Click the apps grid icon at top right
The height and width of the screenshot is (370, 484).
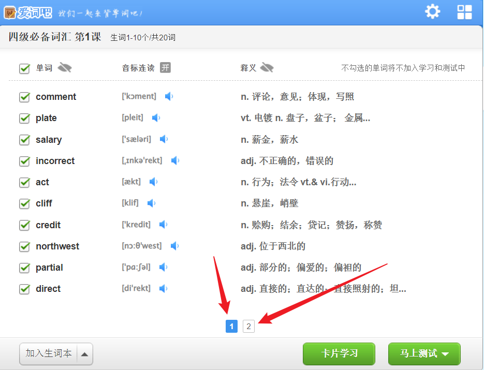(x=464, y=11)
